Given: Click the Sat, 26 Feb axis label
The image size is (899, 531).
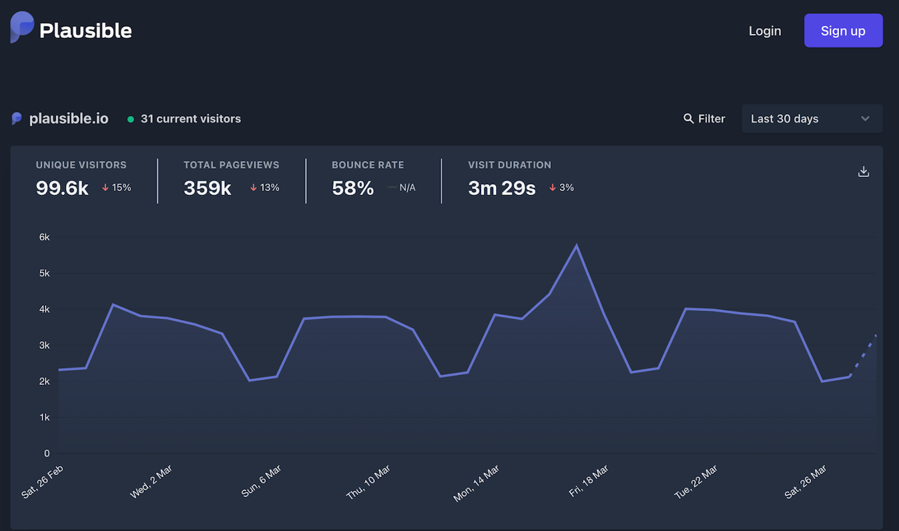Looking at the screenshot, I should coord(42,482).
